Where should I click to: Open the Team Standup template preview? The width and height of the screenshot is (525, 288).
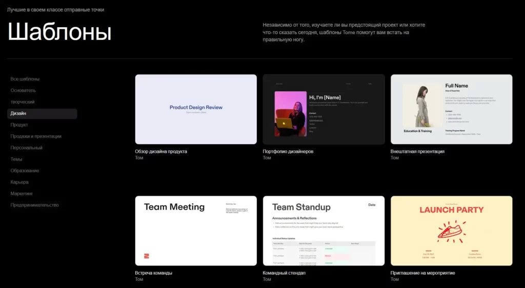point(324,231)
